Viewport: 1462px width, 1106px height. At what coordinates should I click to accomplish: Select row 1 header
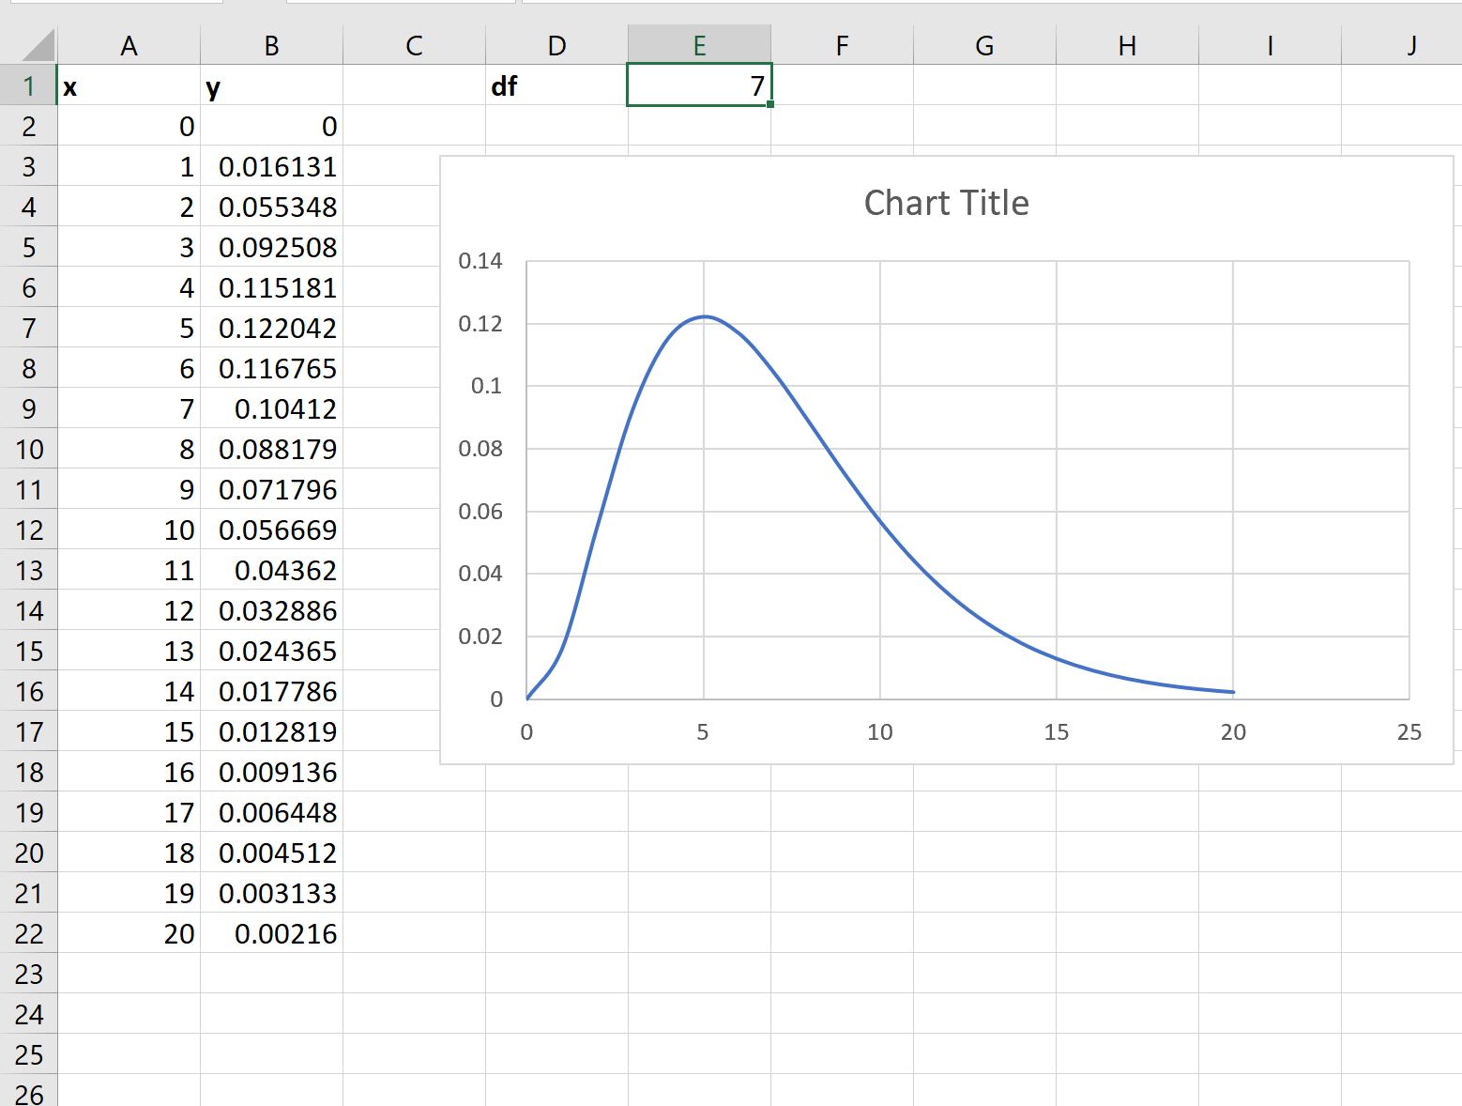(29, 85)
